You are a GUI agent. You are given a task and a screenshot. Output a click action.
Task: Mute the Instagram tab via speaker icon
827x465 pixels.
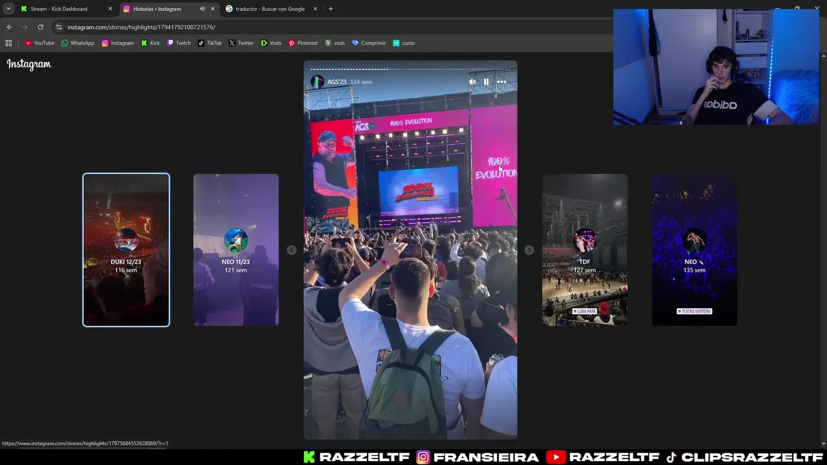pyautogui.click(x=202, y=9)
